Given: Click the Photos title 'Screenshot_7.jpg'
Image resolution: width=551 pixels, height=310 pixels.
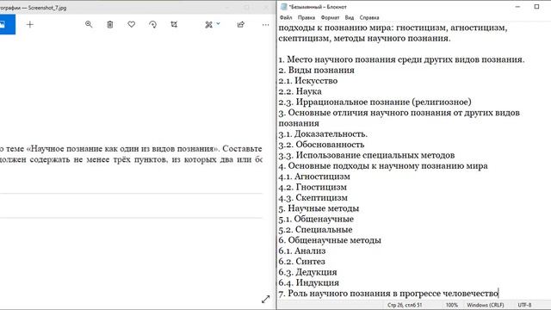Looking at the screenshot, I should (47, 8).
